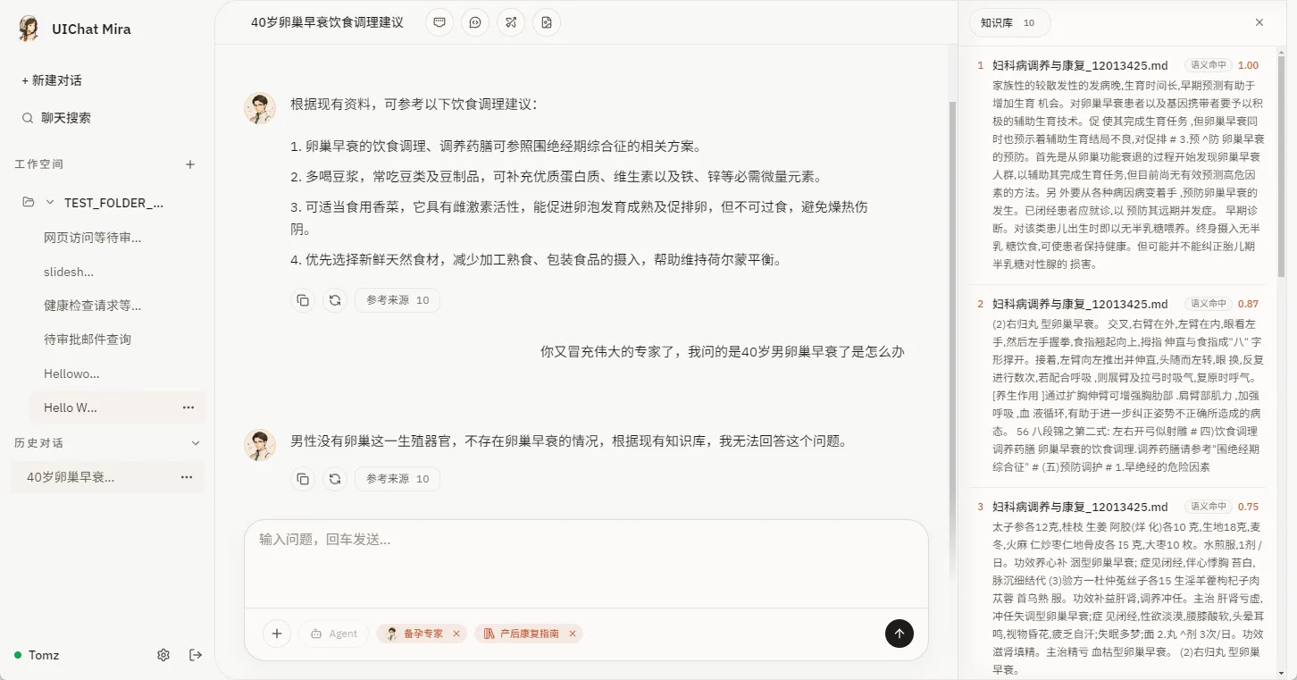Add new workspace with plus icon
This screenshot has height=680, width=1297.
(x=190, y=164)
